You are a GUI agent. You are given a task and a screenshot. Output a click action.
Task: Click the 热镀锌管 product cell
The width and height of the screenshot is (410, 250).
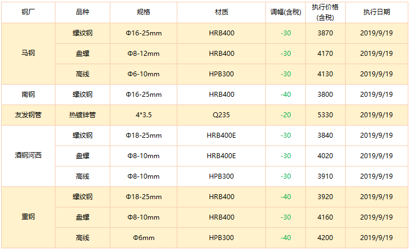[x=83, y=115]
